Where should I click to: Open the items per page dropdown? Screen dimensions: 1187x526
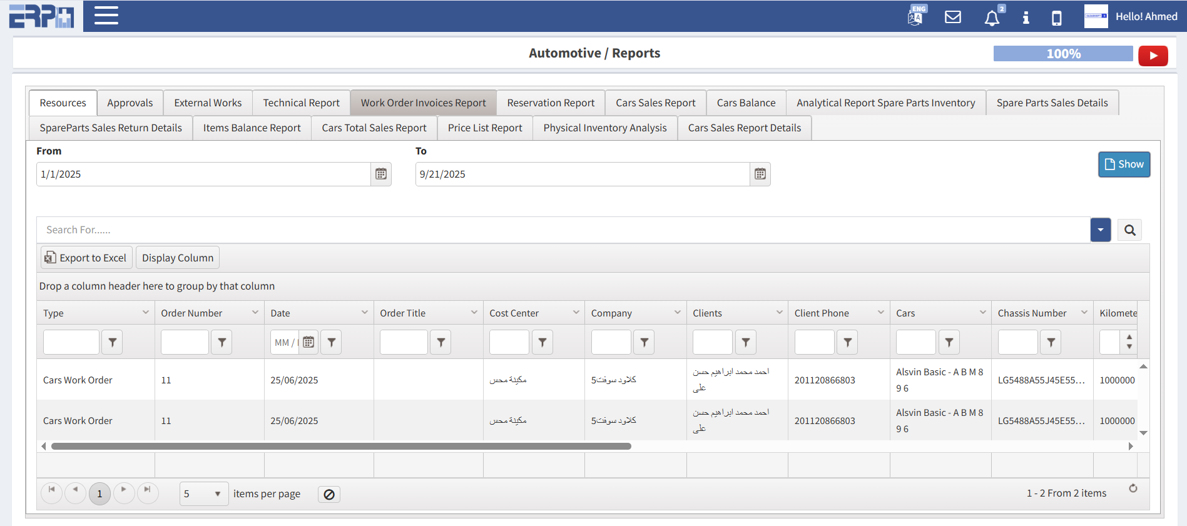click(x=203, y=493)
